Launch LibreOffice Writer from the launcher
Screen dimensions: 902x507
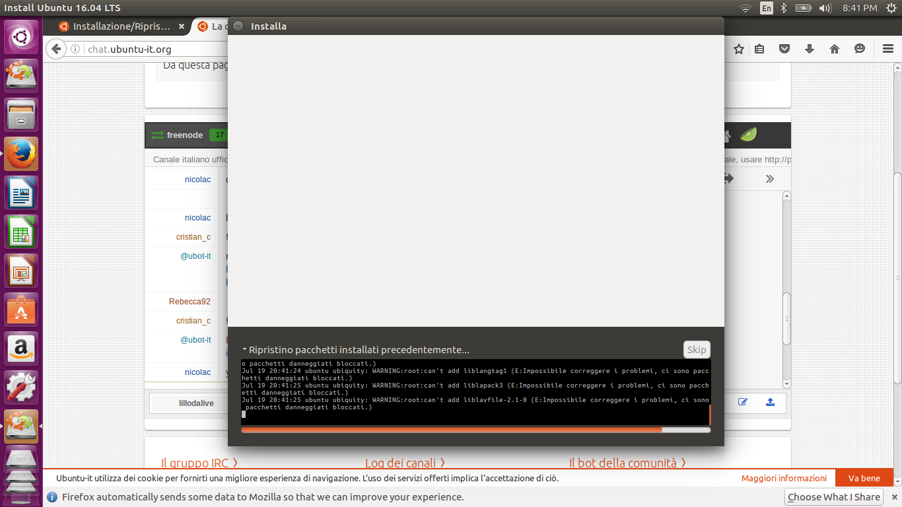pos(21,193)
